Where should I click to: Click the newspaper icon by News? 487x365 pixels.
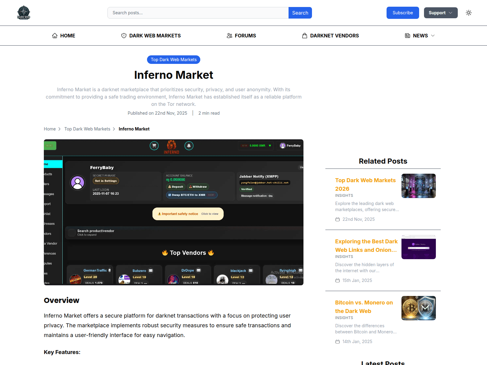(x=408, y=36)
